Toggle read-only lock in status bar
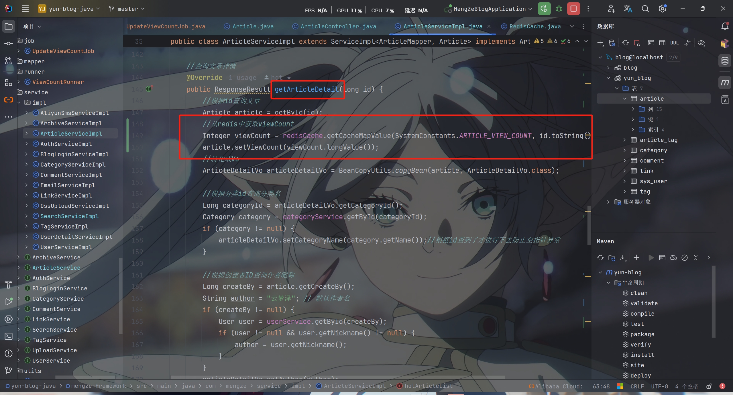This screenshot has width=733, height=395. (x=709, y=386)
